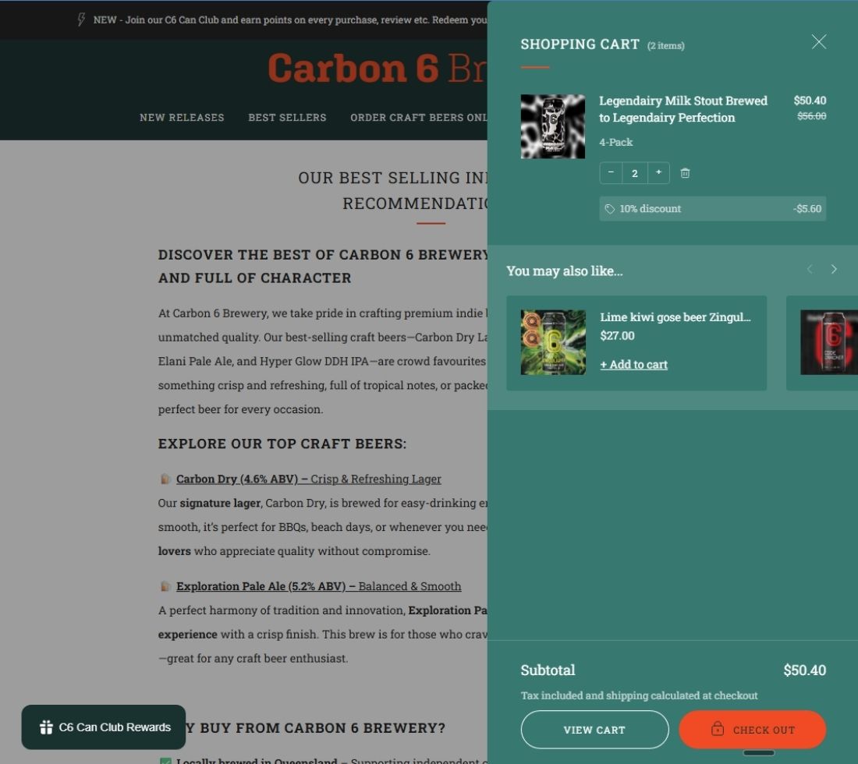
Task: Open Legendairy Milk Stout product title link
Action: (683, 109)
